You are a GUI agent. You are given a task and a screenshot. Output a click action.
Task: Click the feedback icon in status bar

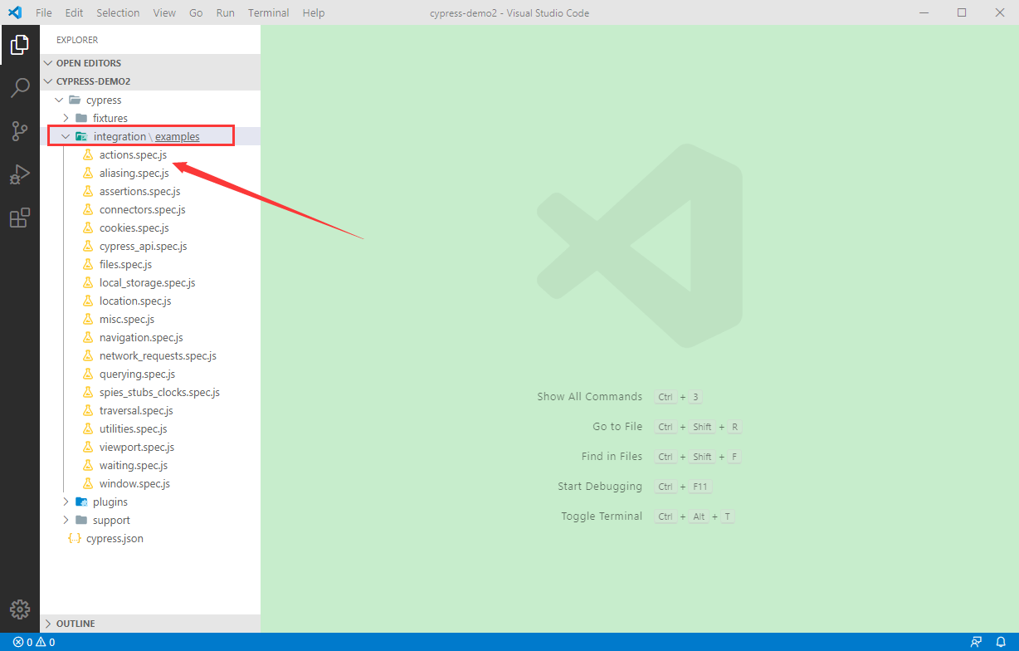tap(977, 642)
